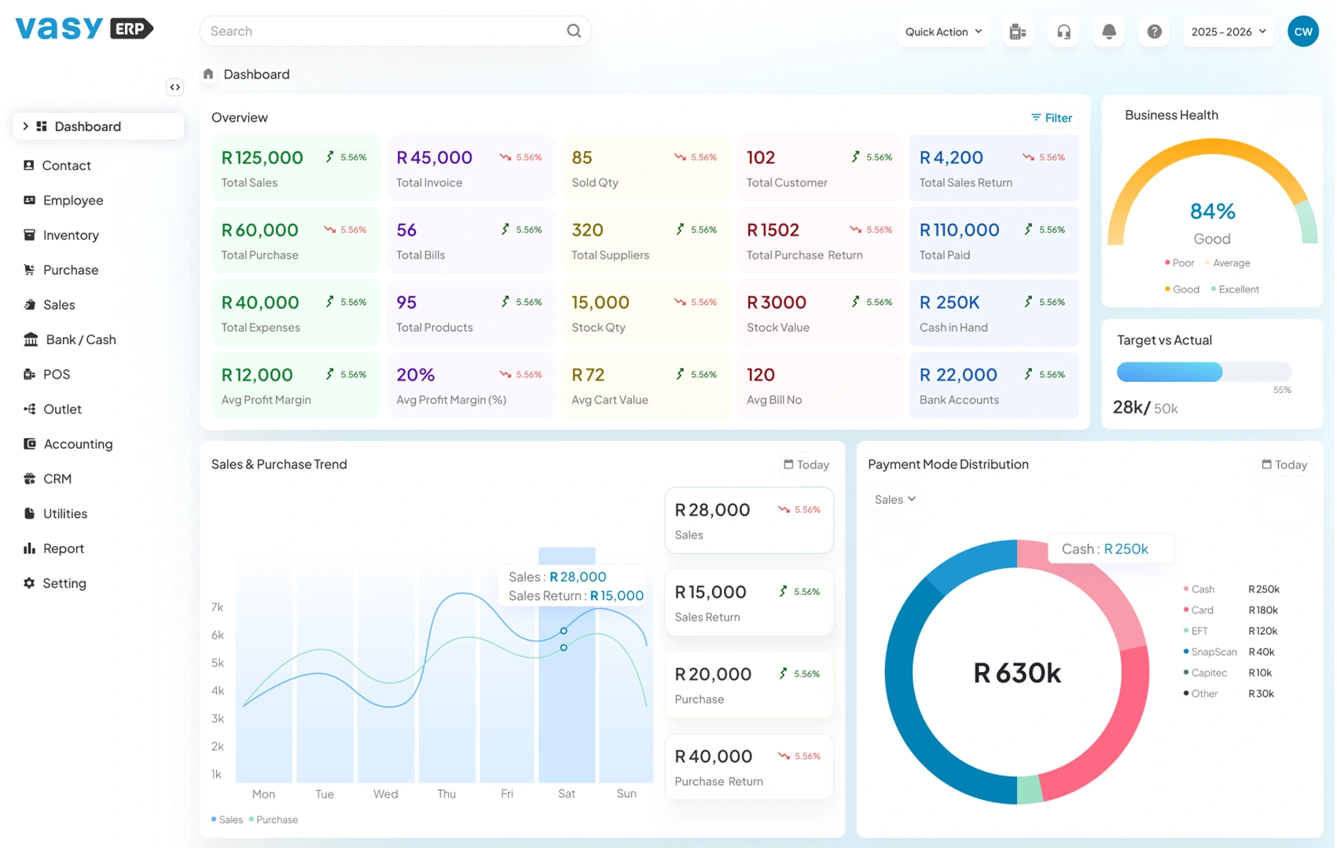The height and width of the screenshot is (848, 1337).
Task: Click the Target vs Actual progress bar
Action: pos(1203,372)
